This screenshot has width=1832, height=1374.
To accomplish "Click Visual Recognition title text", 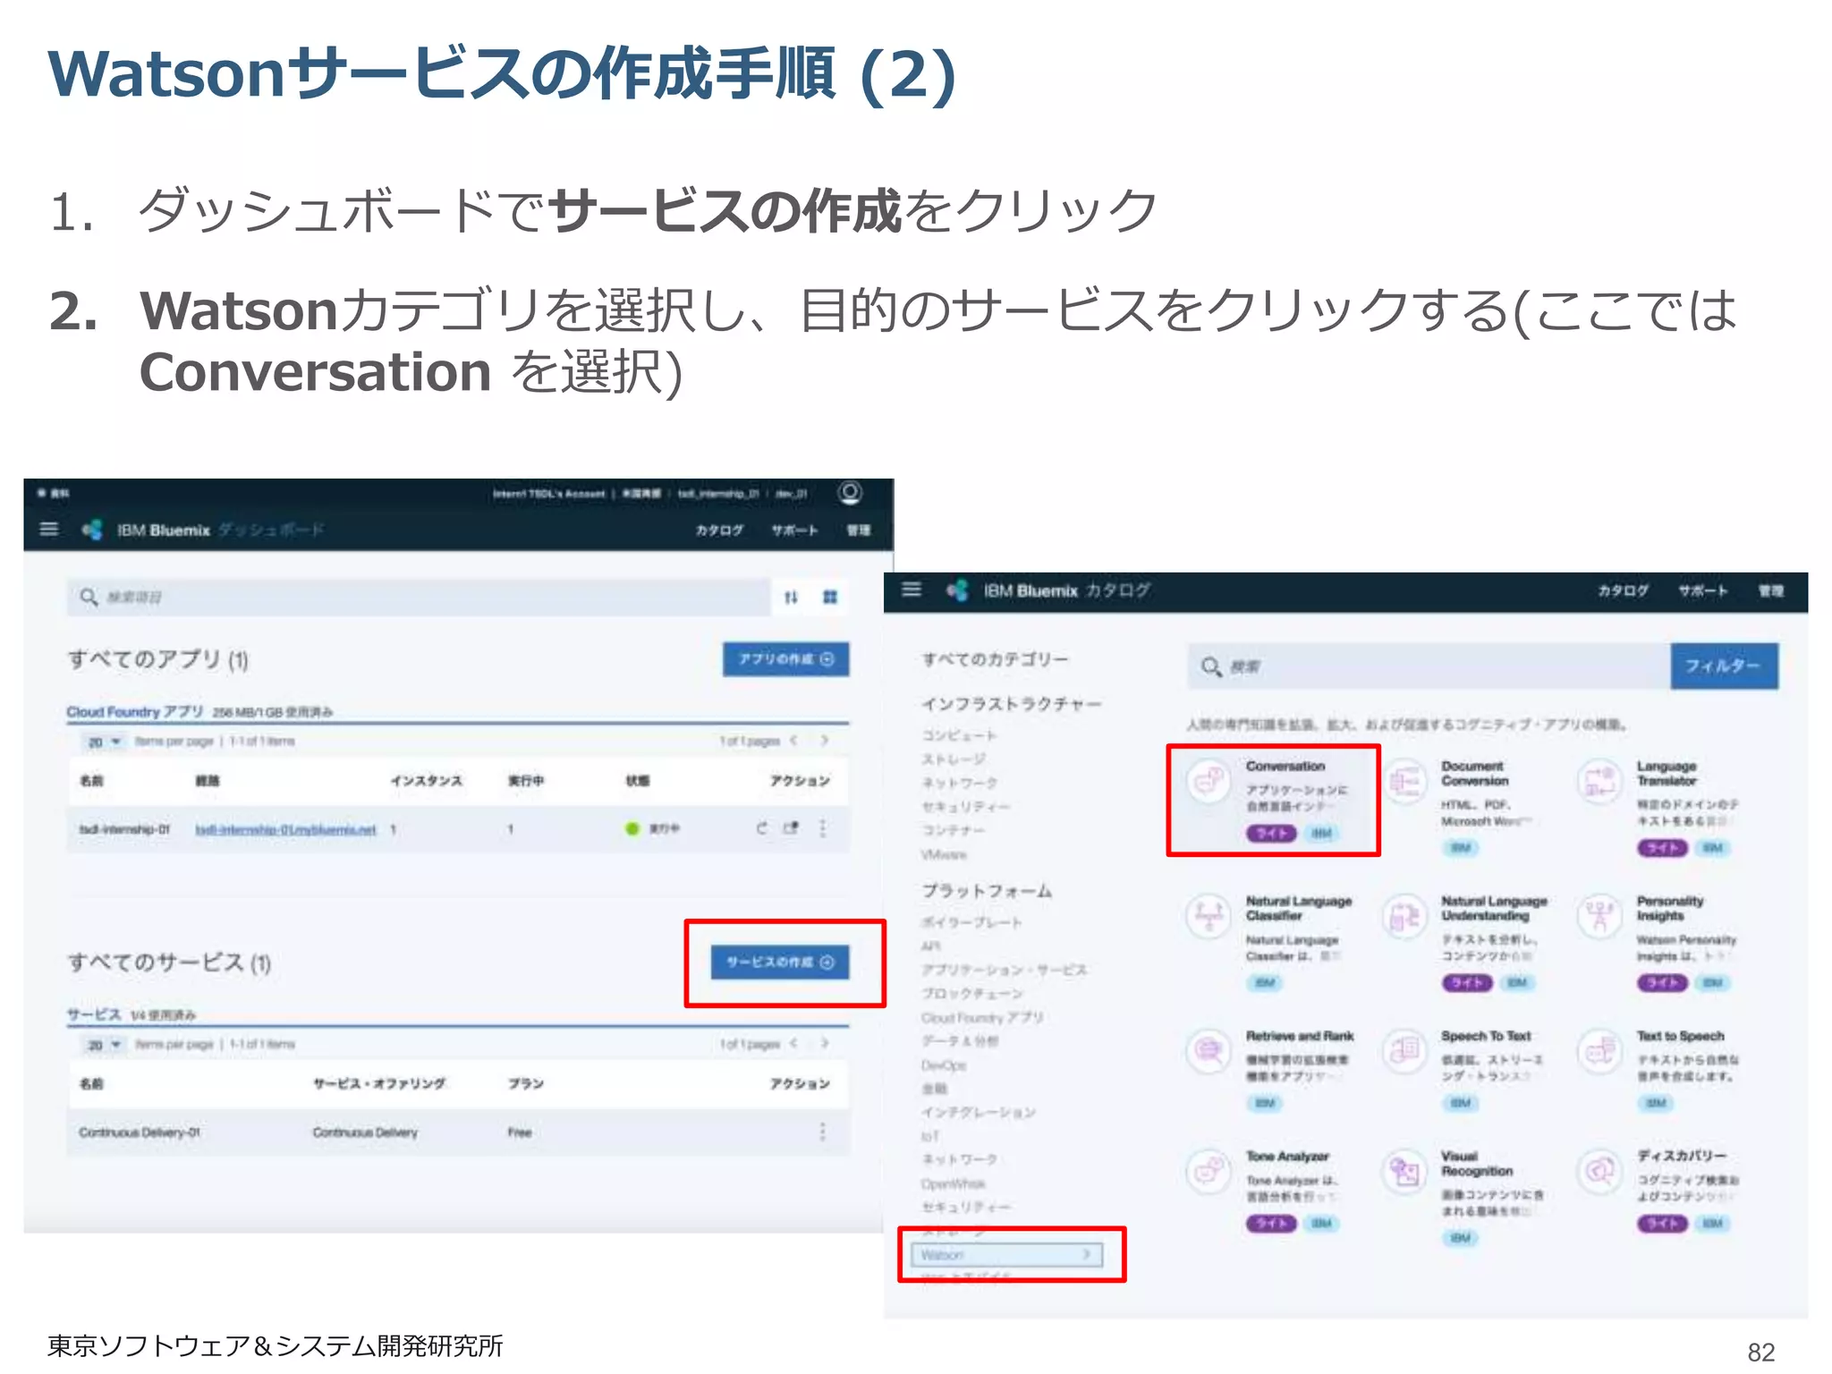I will [x=1477, y=1163].
